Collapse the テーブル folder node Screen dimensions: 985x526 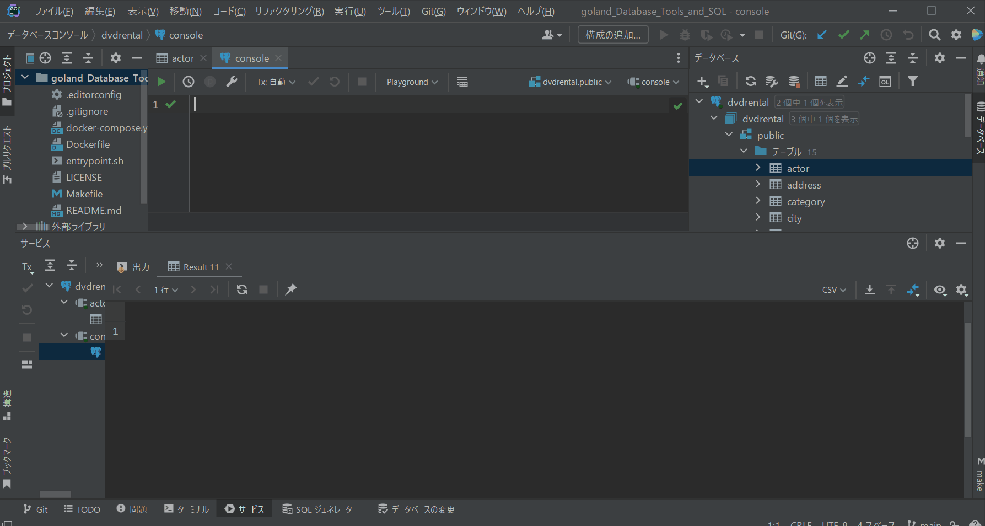point(744,151)
